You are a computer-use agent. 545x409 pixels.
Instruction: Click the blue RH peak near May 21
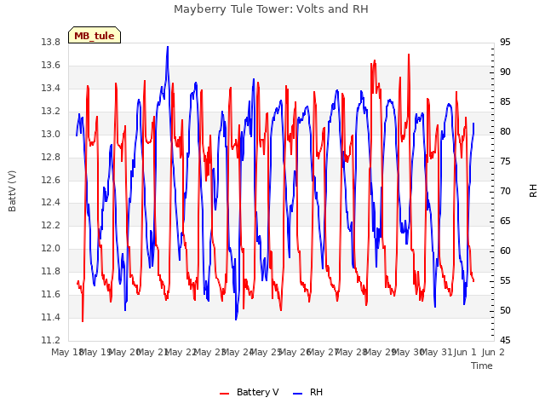[168, 47]
